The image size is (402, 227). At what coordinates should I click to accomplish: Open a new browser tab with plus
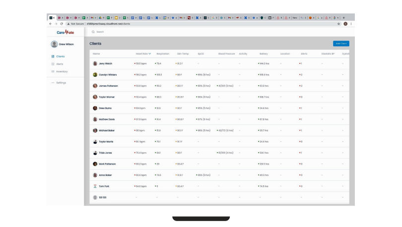[343, 17]
